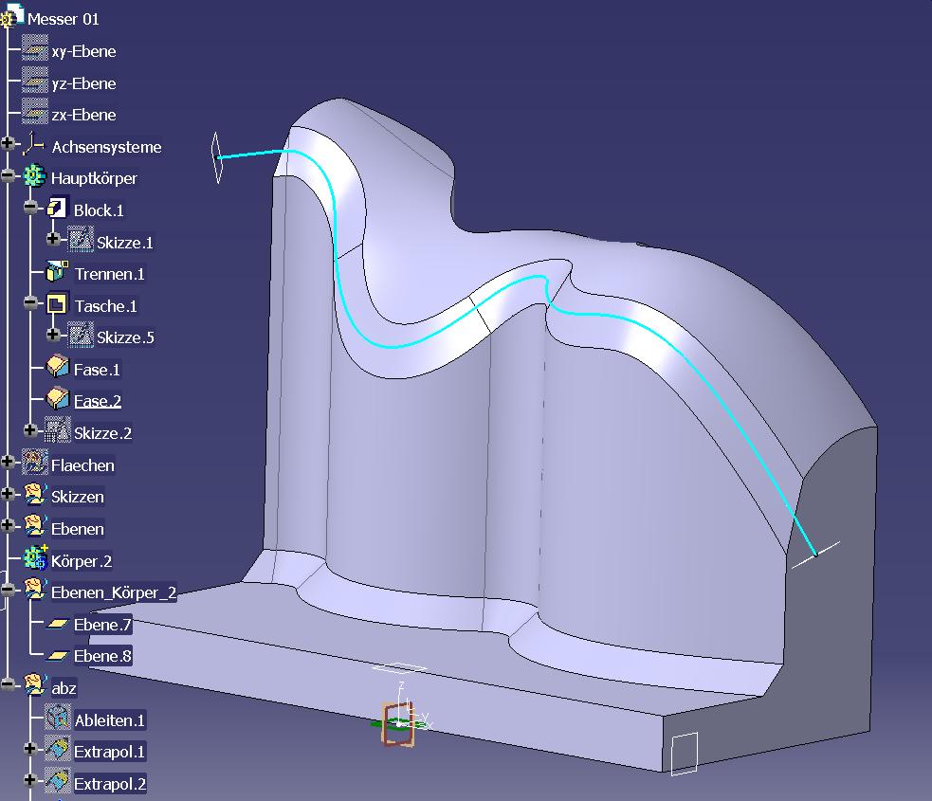Screen dimensions: 932x801
Task: Select the Ebene.7 label
Action: 102,625
